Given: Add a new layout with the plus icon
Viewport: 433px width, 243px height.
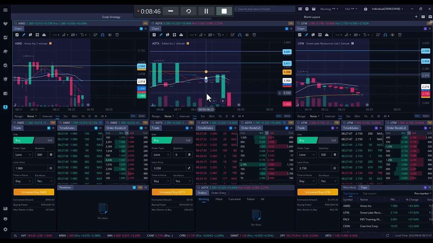Looking at the screenshot, I should pyautogui.click(x=416, y=17).
